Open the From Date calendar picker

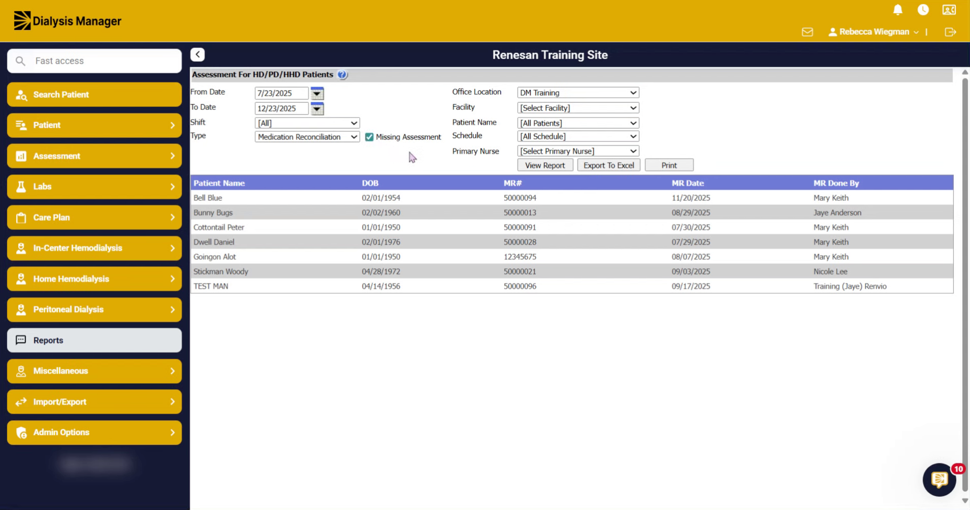(x=317, y=93)
